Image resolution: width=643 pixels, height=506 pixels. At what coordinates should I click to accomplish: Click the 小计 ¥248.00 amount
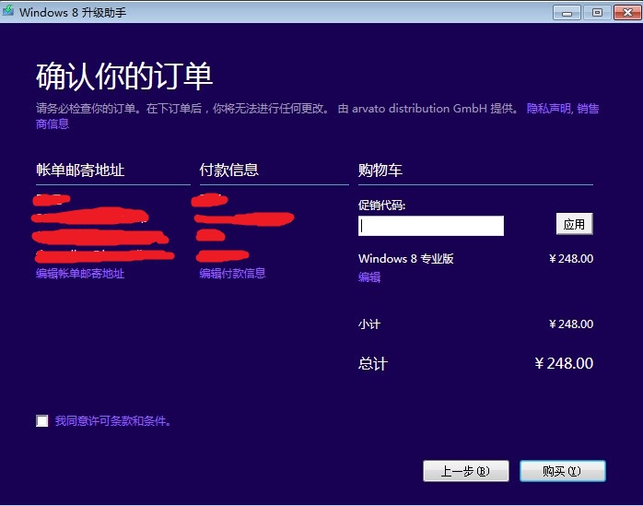(571, 324)
